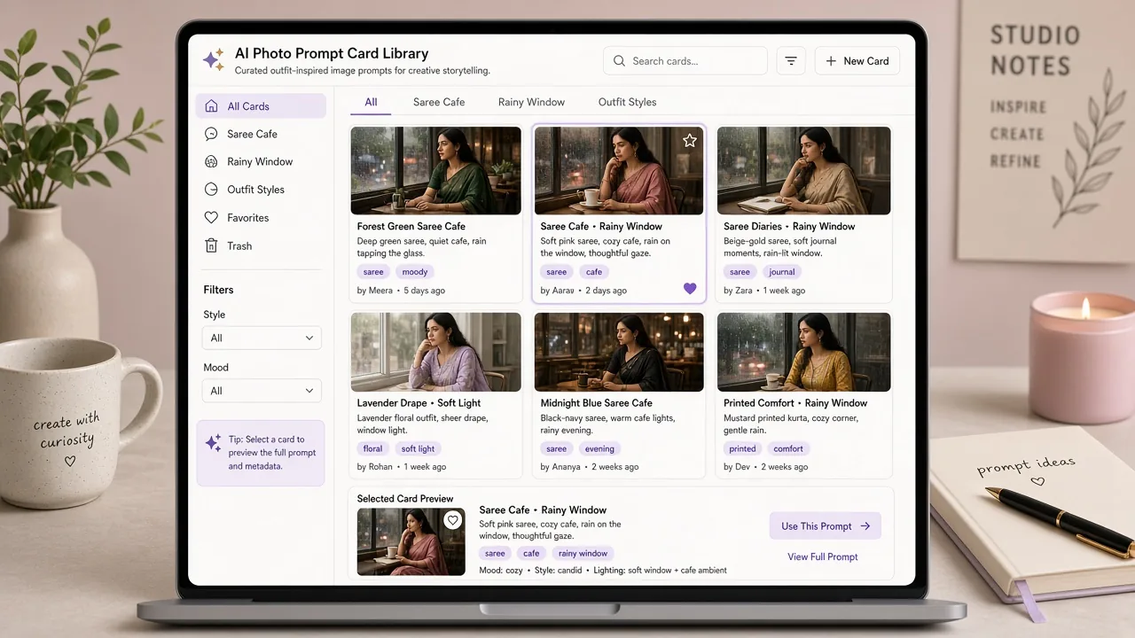
Task: Click the arrow icon in Use This Prompt
Action: click(x=865, y=526)
